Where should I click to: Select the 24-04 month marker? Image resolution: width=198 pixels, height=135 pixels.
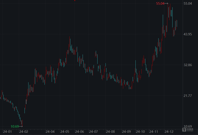coord(50,132)
